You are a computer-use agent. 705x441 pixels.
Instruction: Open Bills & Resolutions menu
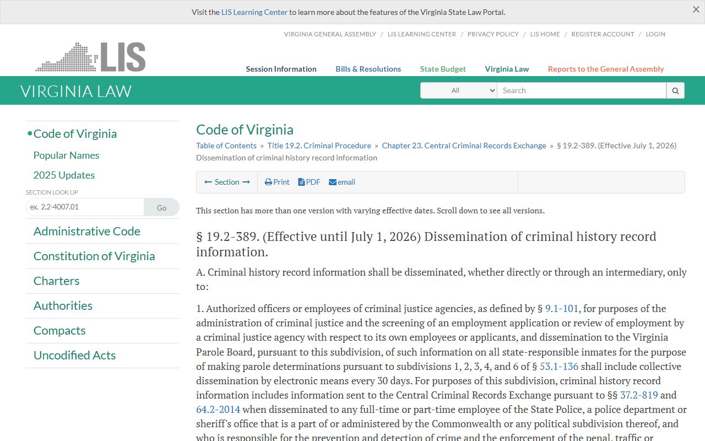point(368,69)
